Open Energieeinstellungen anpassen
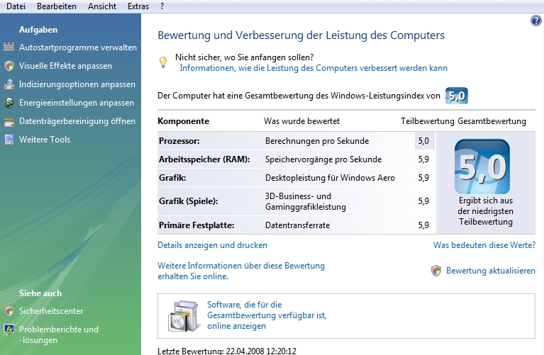The width and height of the screenshot is (544, 355). [77, 103]
